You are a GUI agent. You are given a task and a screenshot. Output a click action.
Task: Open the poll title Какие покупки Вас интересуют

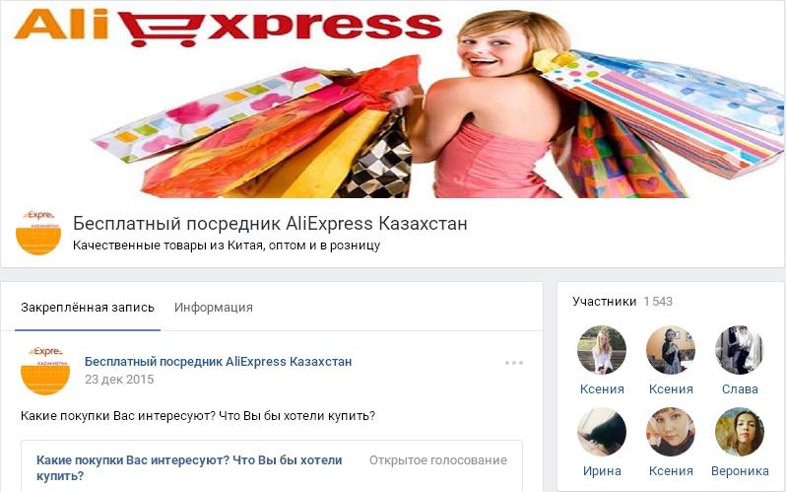click(189, 468)
